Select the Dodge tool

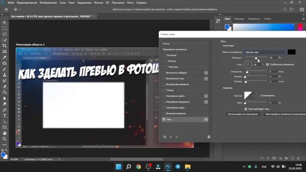pos(4,104)
